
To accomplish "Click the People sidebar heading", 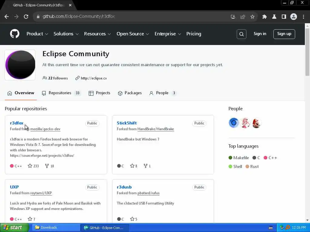I will pos(235,109).
